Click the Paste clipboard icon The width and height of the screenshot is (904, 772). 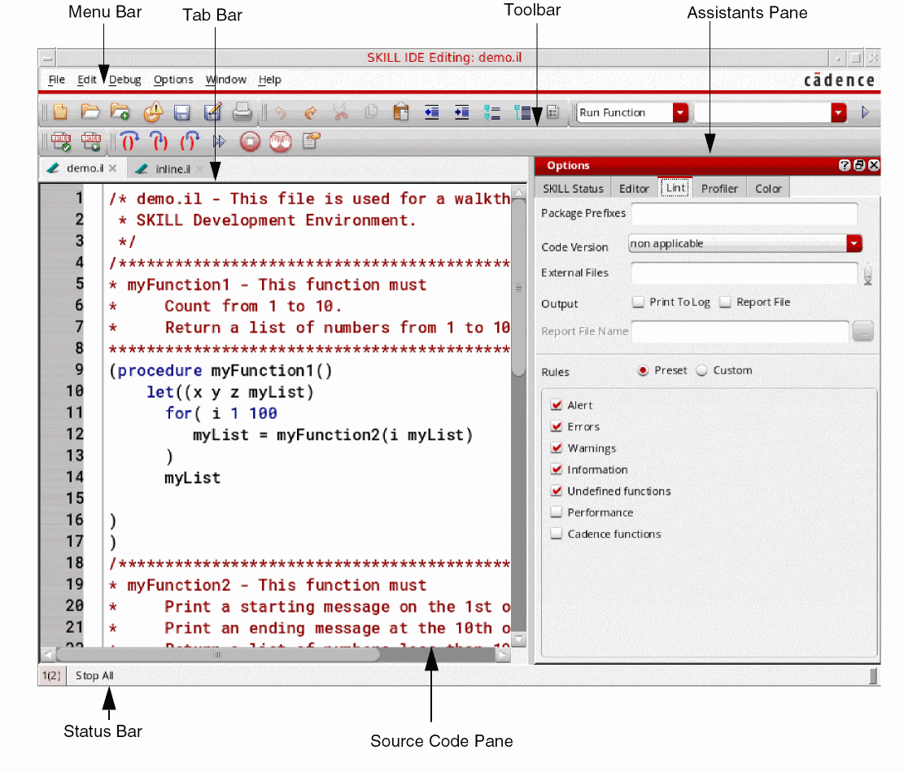click(400, 112)
